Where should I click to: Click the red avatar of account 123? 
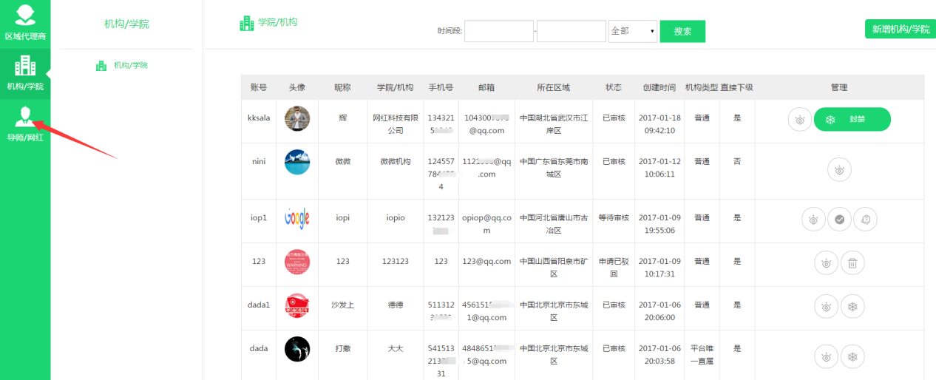(x=297, y=262)
